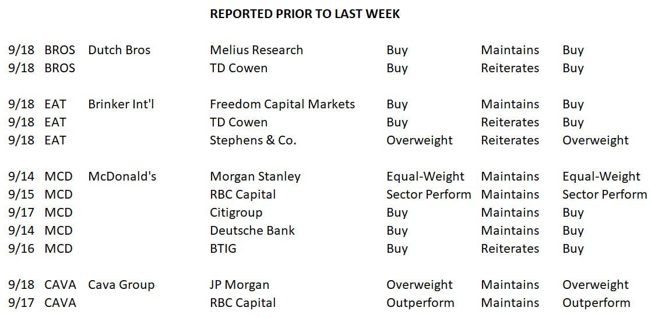This screenshot has height=318, width=651.
Task: Select the McDonald's company name
Action: tap(122, 176)
